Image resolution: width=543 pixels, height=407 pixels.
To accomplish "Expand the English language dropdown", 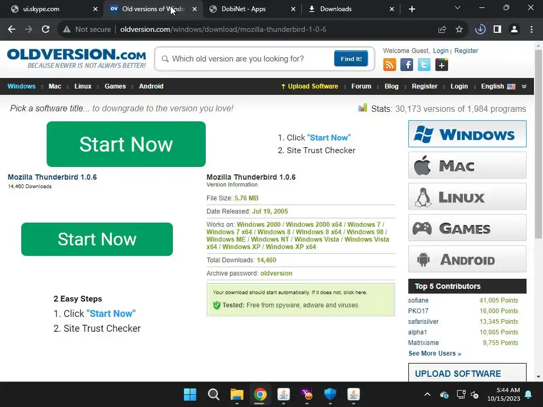I will [x=524, y=86].
